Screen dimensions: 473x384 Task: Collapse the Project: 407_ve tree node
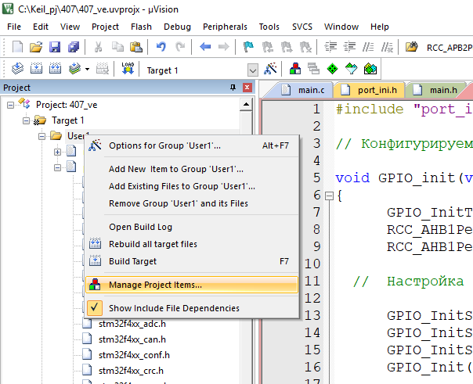click(10, 105)
